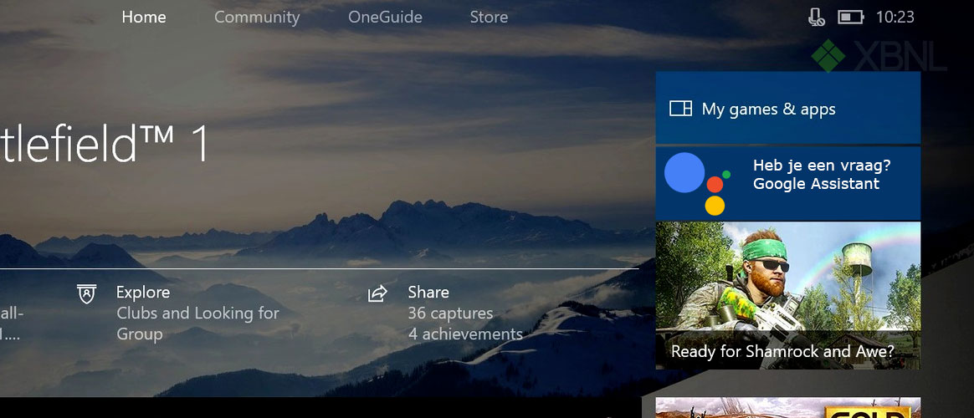Viewport: 974px width, 418px height.
Task: Click the '36 captures' text
Action: 450,313
